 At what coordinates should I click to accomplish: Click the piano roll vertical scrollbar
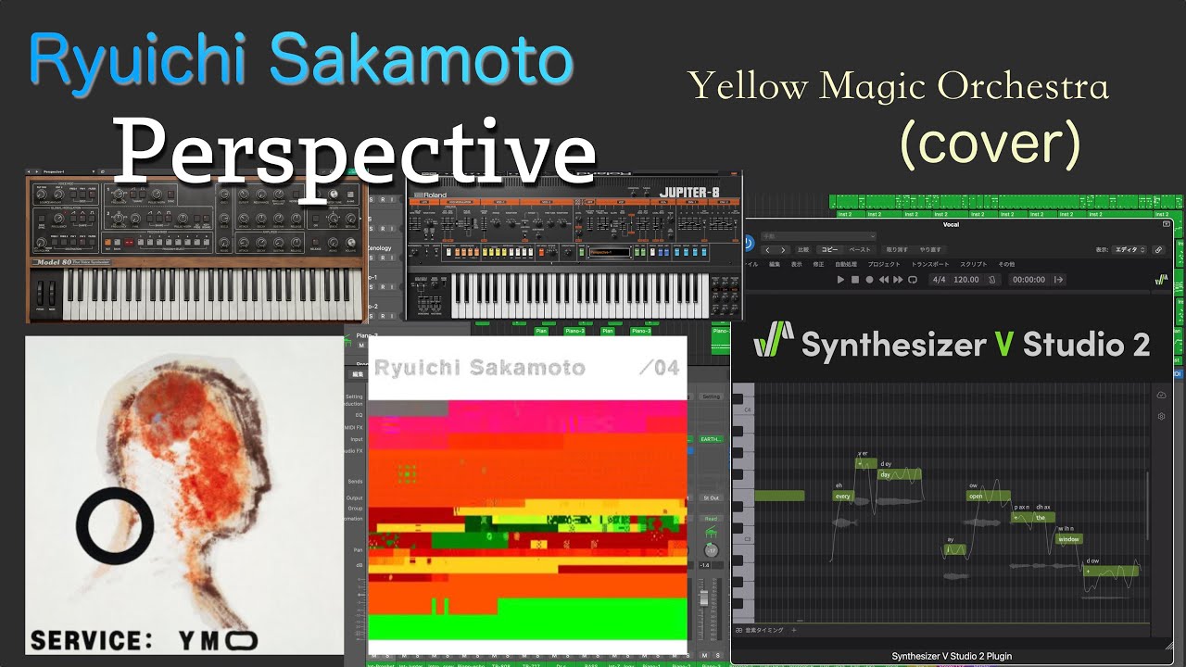point(1147,506)
